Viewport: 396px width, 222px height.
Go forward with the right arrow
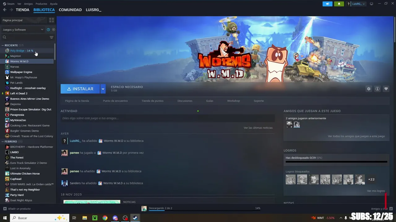11,10
